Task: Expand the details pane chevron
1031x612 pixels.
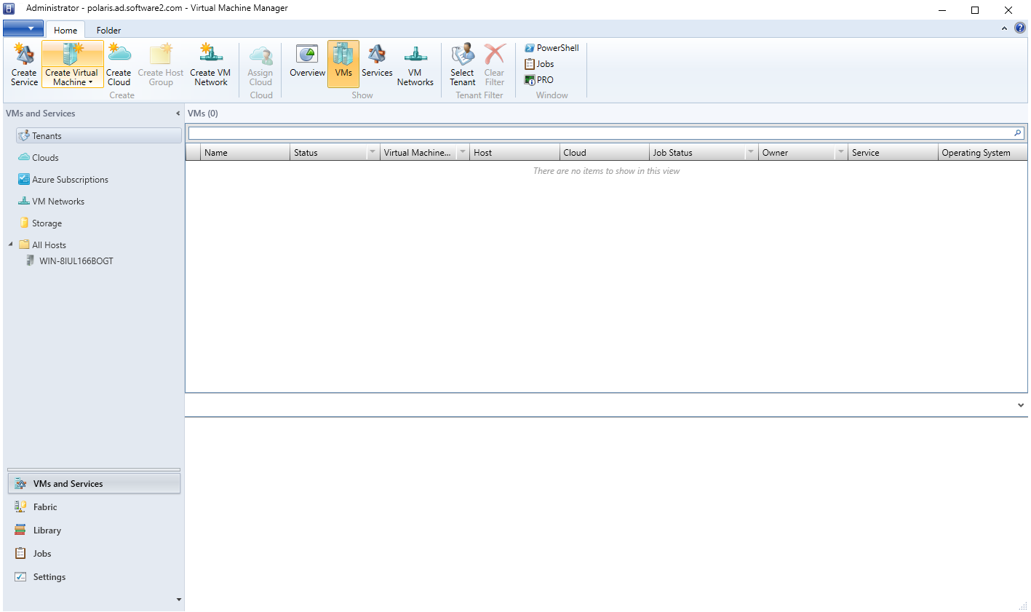Action: [x=1020, y=405]
